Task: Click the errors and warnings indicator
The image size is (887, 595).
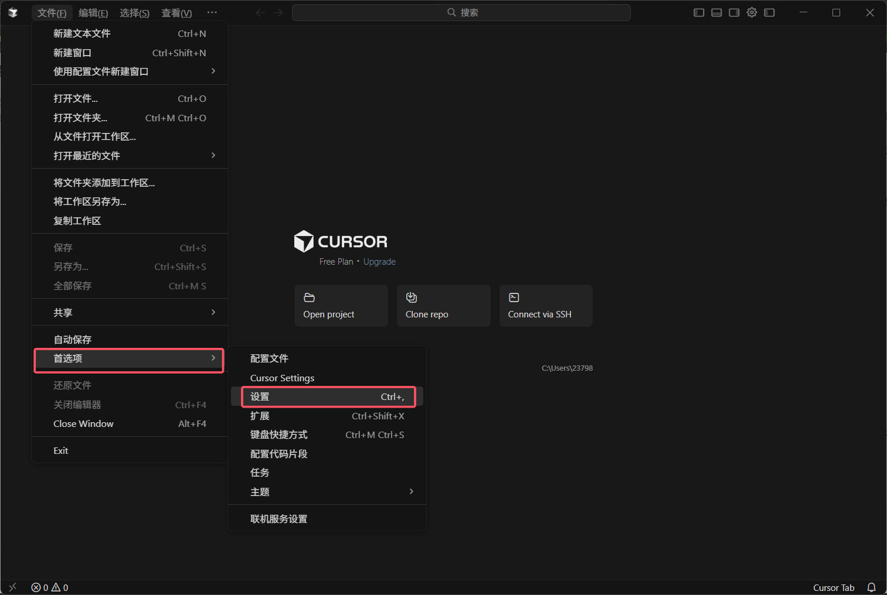Action: (50, 587)
